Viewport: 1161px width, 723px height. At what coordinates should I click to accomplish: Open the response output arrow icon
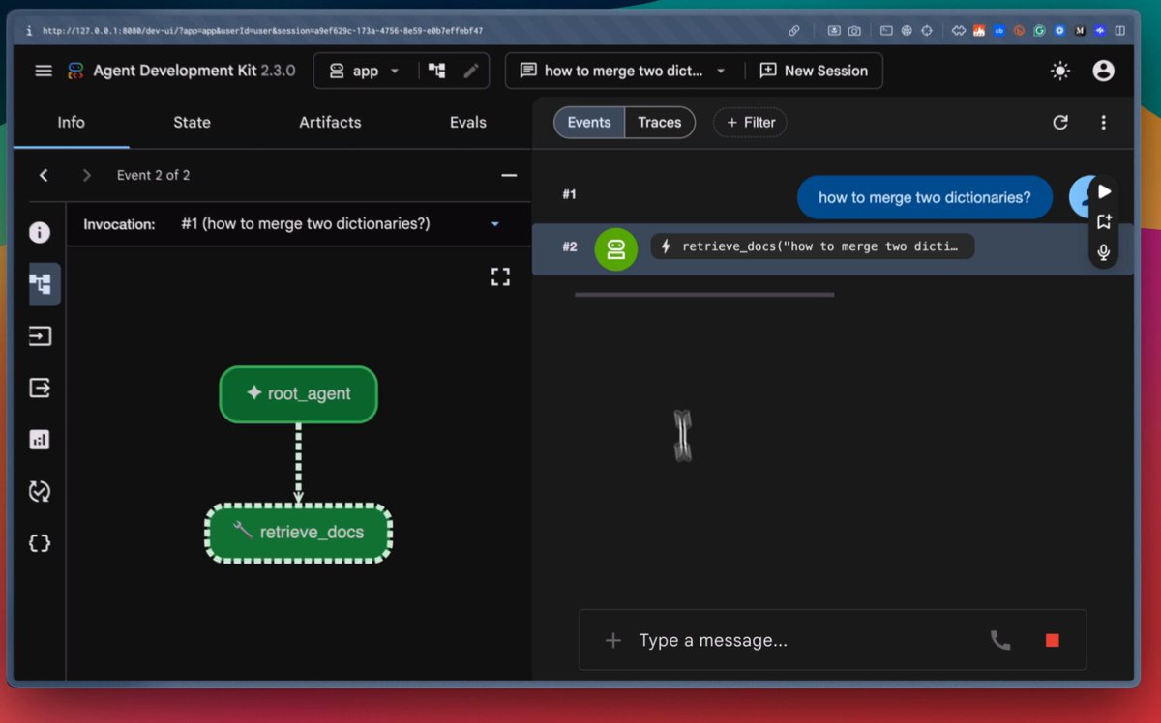click(40, 388)
